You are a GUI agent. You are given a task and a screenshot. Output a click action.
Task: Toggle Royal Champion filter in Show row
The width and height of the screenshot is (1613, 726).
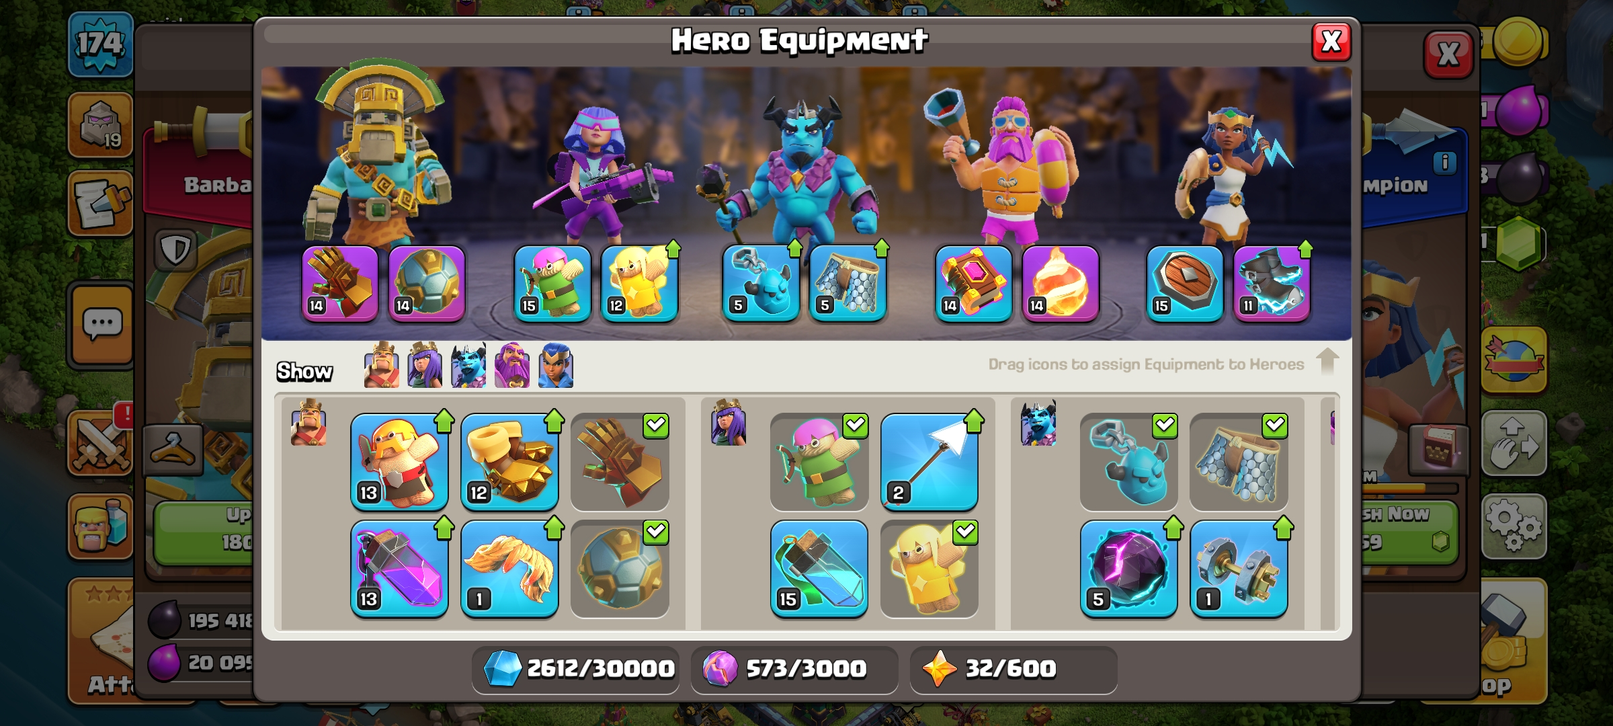click(x=556, y=365)
